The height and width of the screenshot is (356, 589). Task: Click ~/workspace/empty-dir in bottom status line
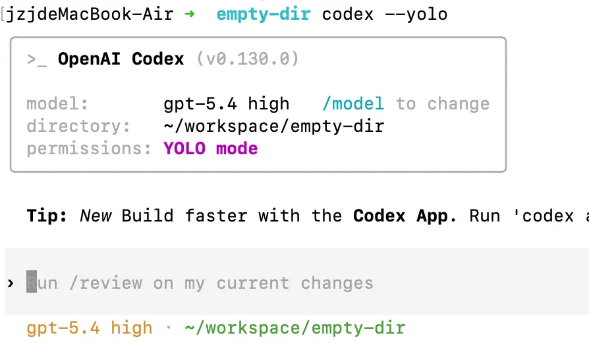[x=295, y=328]
